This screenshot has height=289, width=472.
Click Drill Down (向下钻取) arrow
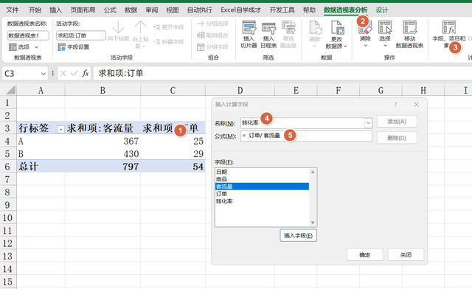[x=118, y=27]
